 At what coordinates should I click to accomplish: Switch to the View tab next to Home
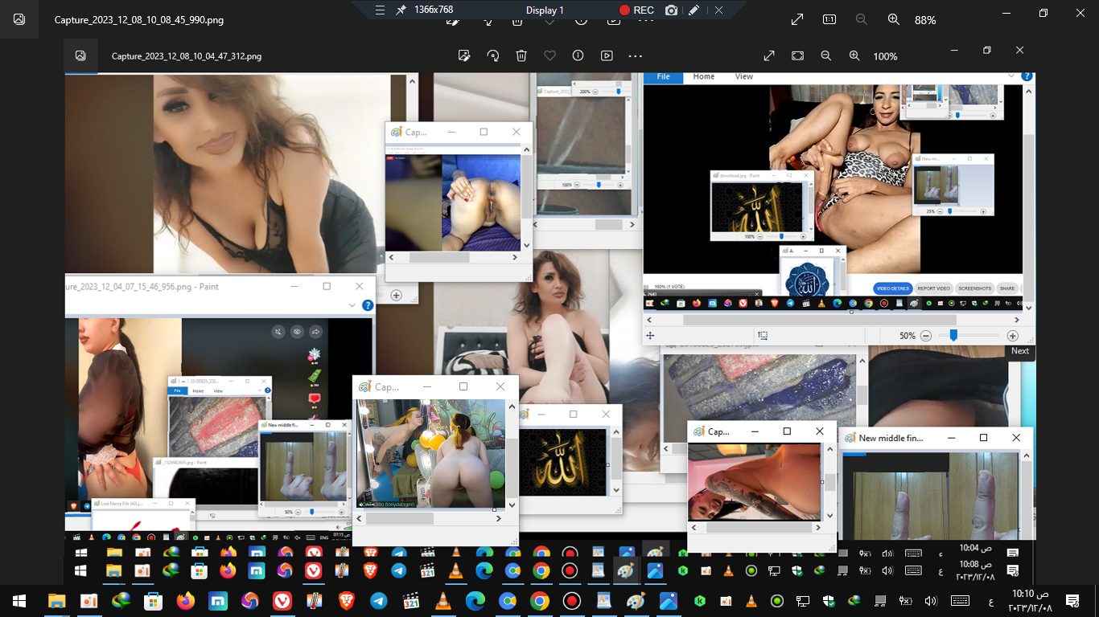coord(744,76)
